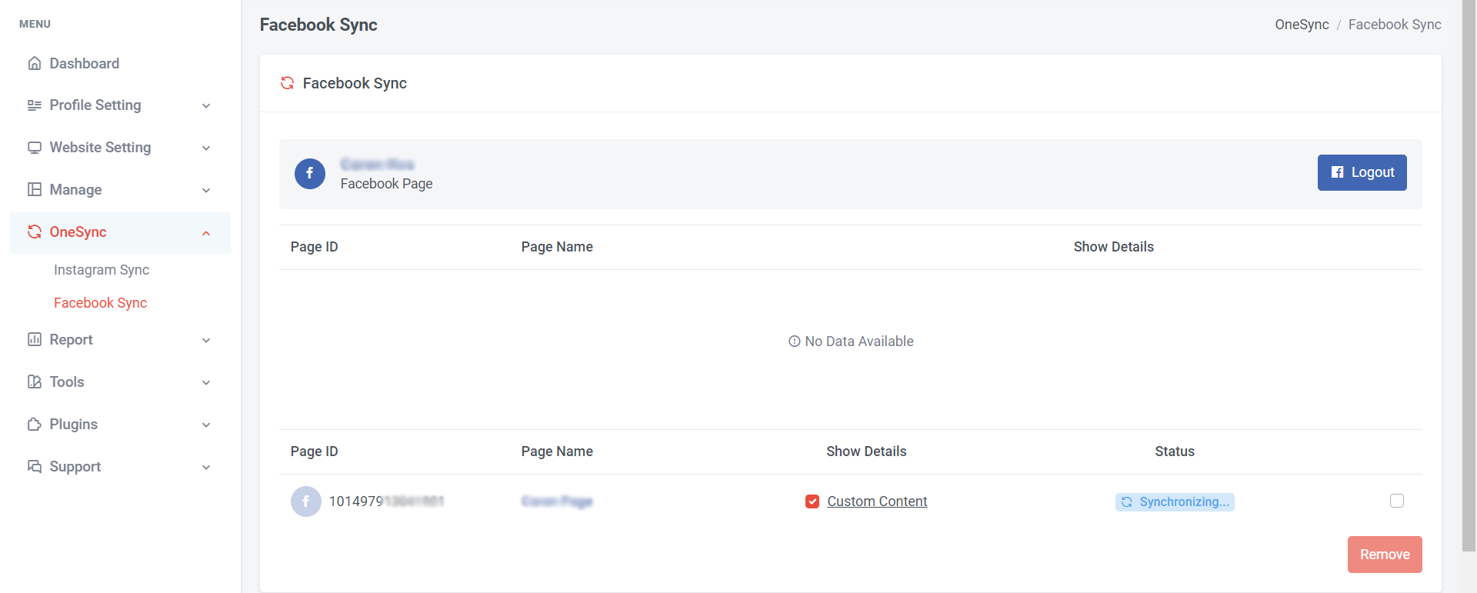Image resolution: width=1477 pixels, height=593 pixels.
Task: Open the Profile Setting menu label
Action: (x=95, y=105)
